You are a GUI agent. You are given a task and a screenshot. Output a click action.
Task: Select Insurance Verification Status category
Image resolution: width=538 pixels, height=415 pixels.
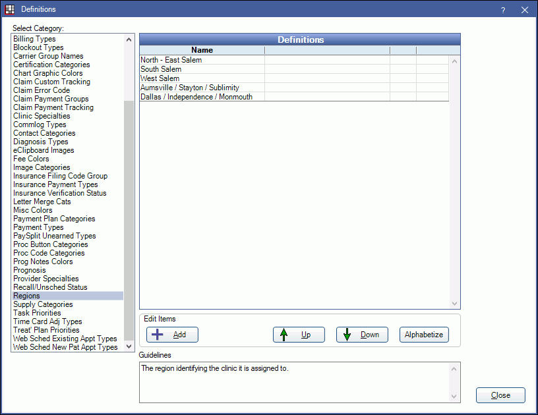pyautogui.click(x=68, y=193)
